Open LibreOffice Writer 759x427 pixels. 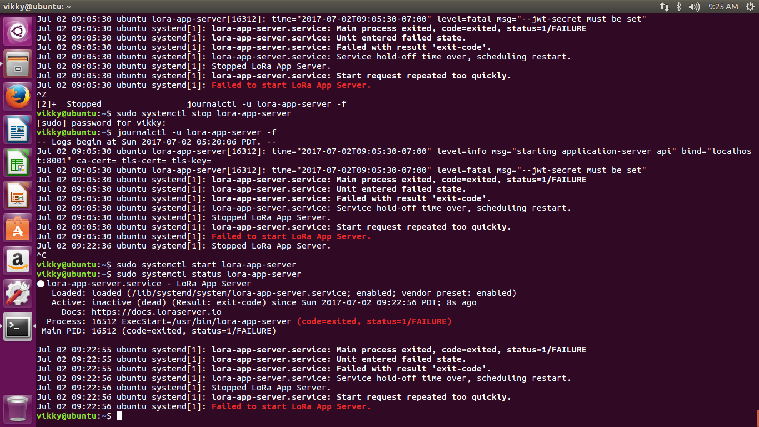pos(18,129)
